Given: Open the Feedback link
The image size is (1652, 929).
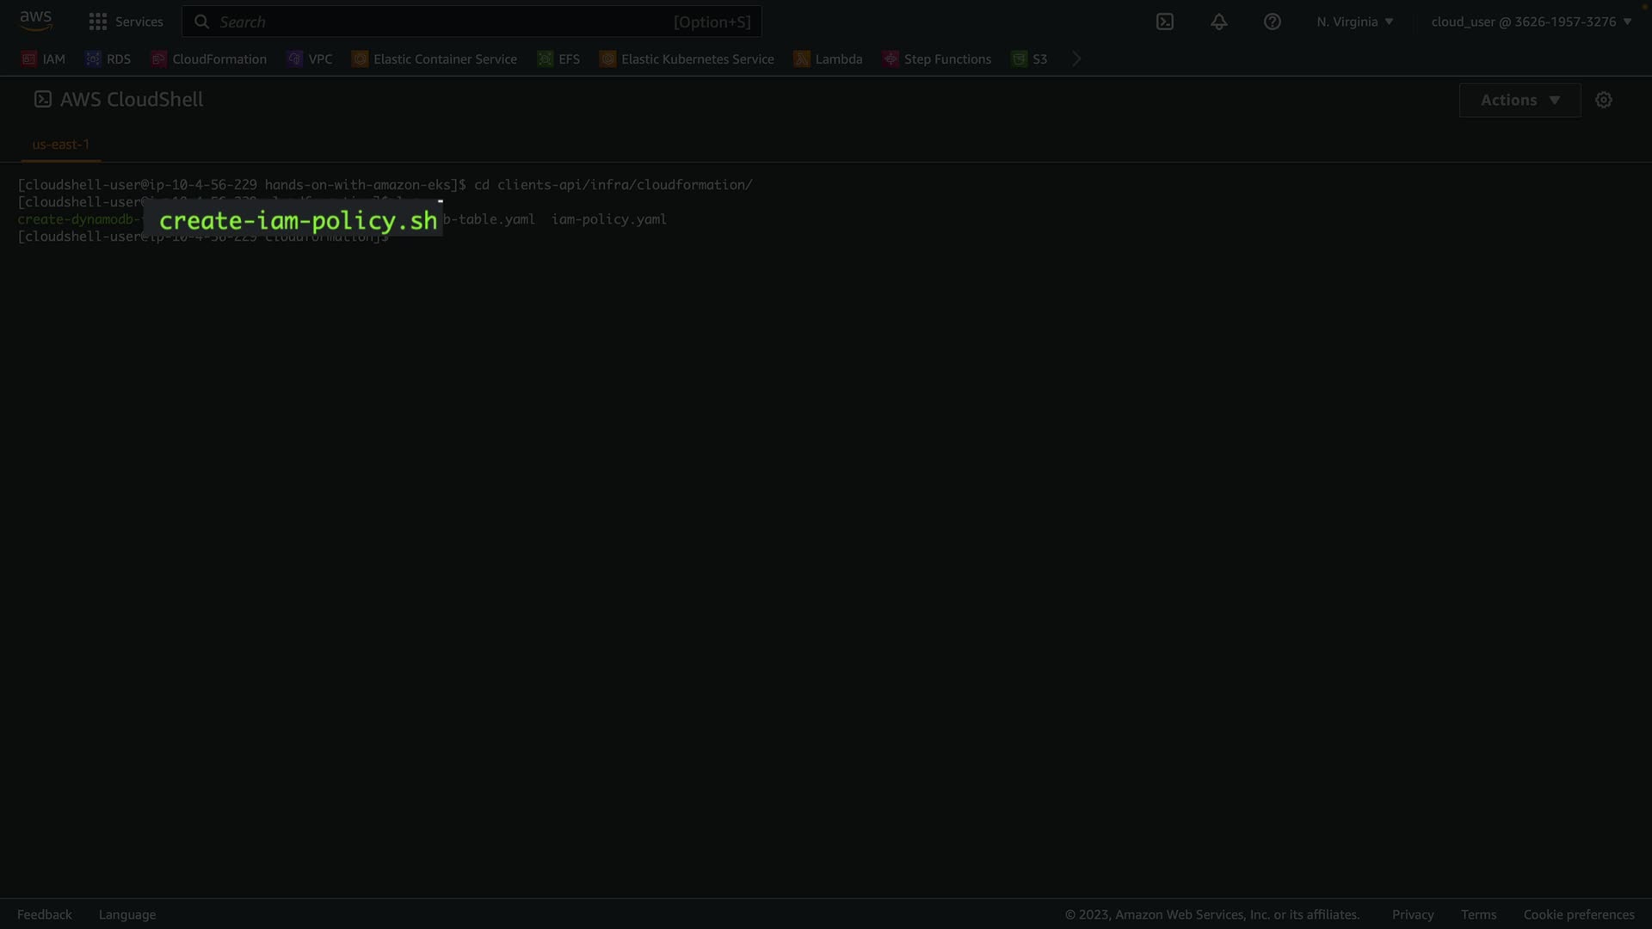Looking at the screenshot, I should click(45, 914).
